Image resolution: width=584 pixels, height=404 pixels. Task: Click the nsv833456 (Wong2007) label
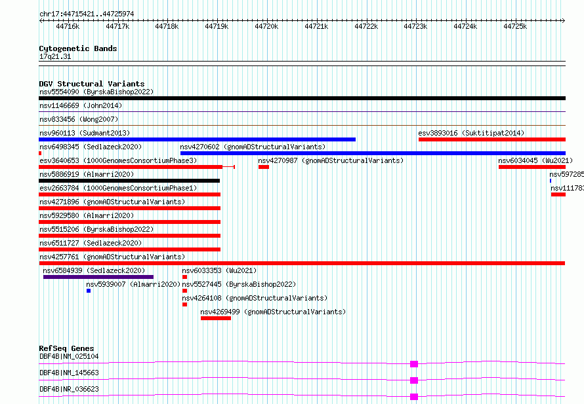click(79, 119)
